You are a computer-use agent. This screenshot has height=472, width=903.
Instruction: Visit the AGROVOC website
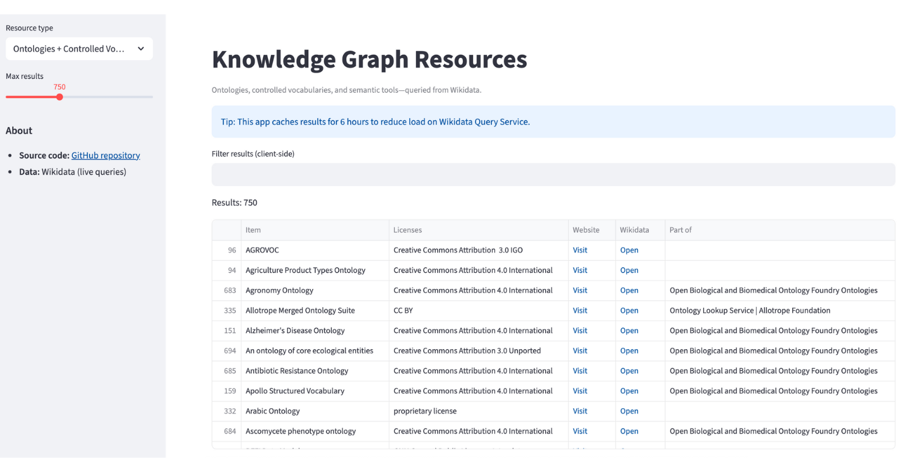tap(579, 250)
